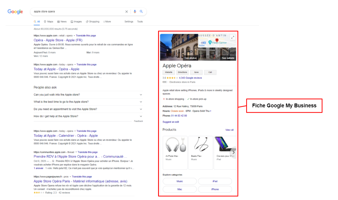Click the Google logo

click(15, 12)
